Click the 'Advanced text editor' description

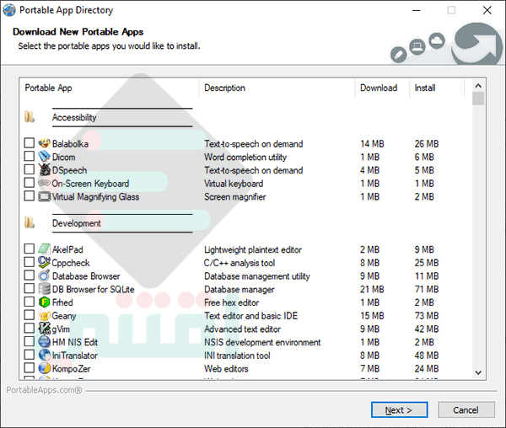click(242, 329)
